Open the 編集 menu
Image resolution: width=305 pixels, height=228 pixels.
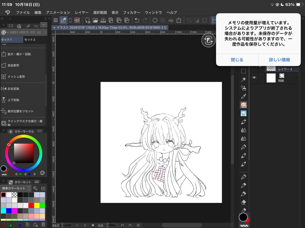pyautogui.click(x=38, y=12)
